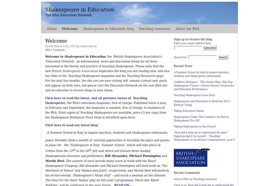Open post 'How did it help me to understand the play?'
This screenshot has width=279, height=186.
coord(204,136)
